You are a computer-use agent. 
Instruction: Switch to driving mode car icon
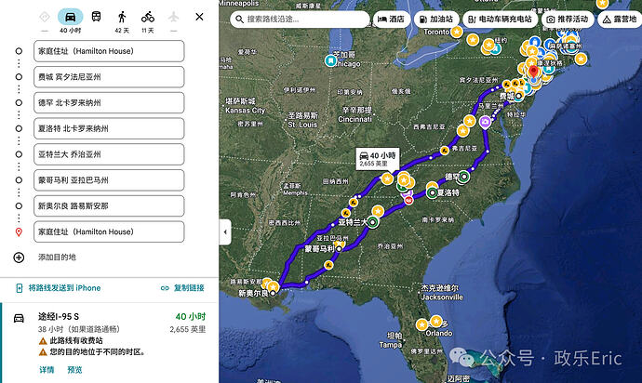pos(71,17)
